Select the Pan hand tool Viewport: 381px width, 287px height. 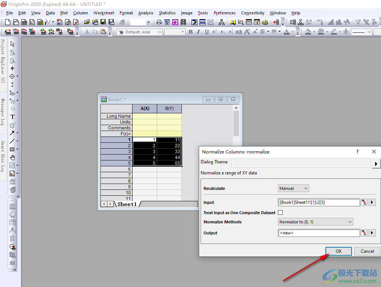click(x=12, y=157)
